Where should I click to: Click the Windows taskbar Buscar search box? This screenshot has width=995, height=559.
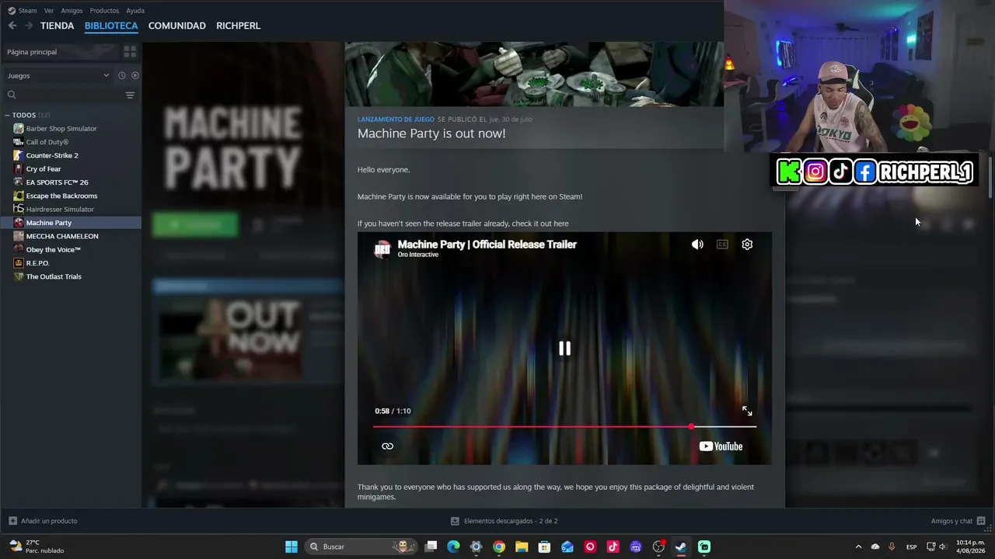coord(360,547)
